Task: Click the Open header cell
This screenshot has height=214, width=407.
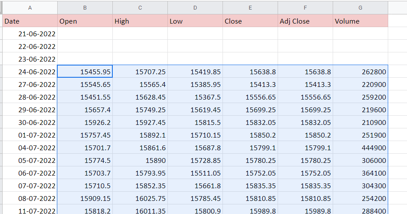Action: tap(85, 21)
